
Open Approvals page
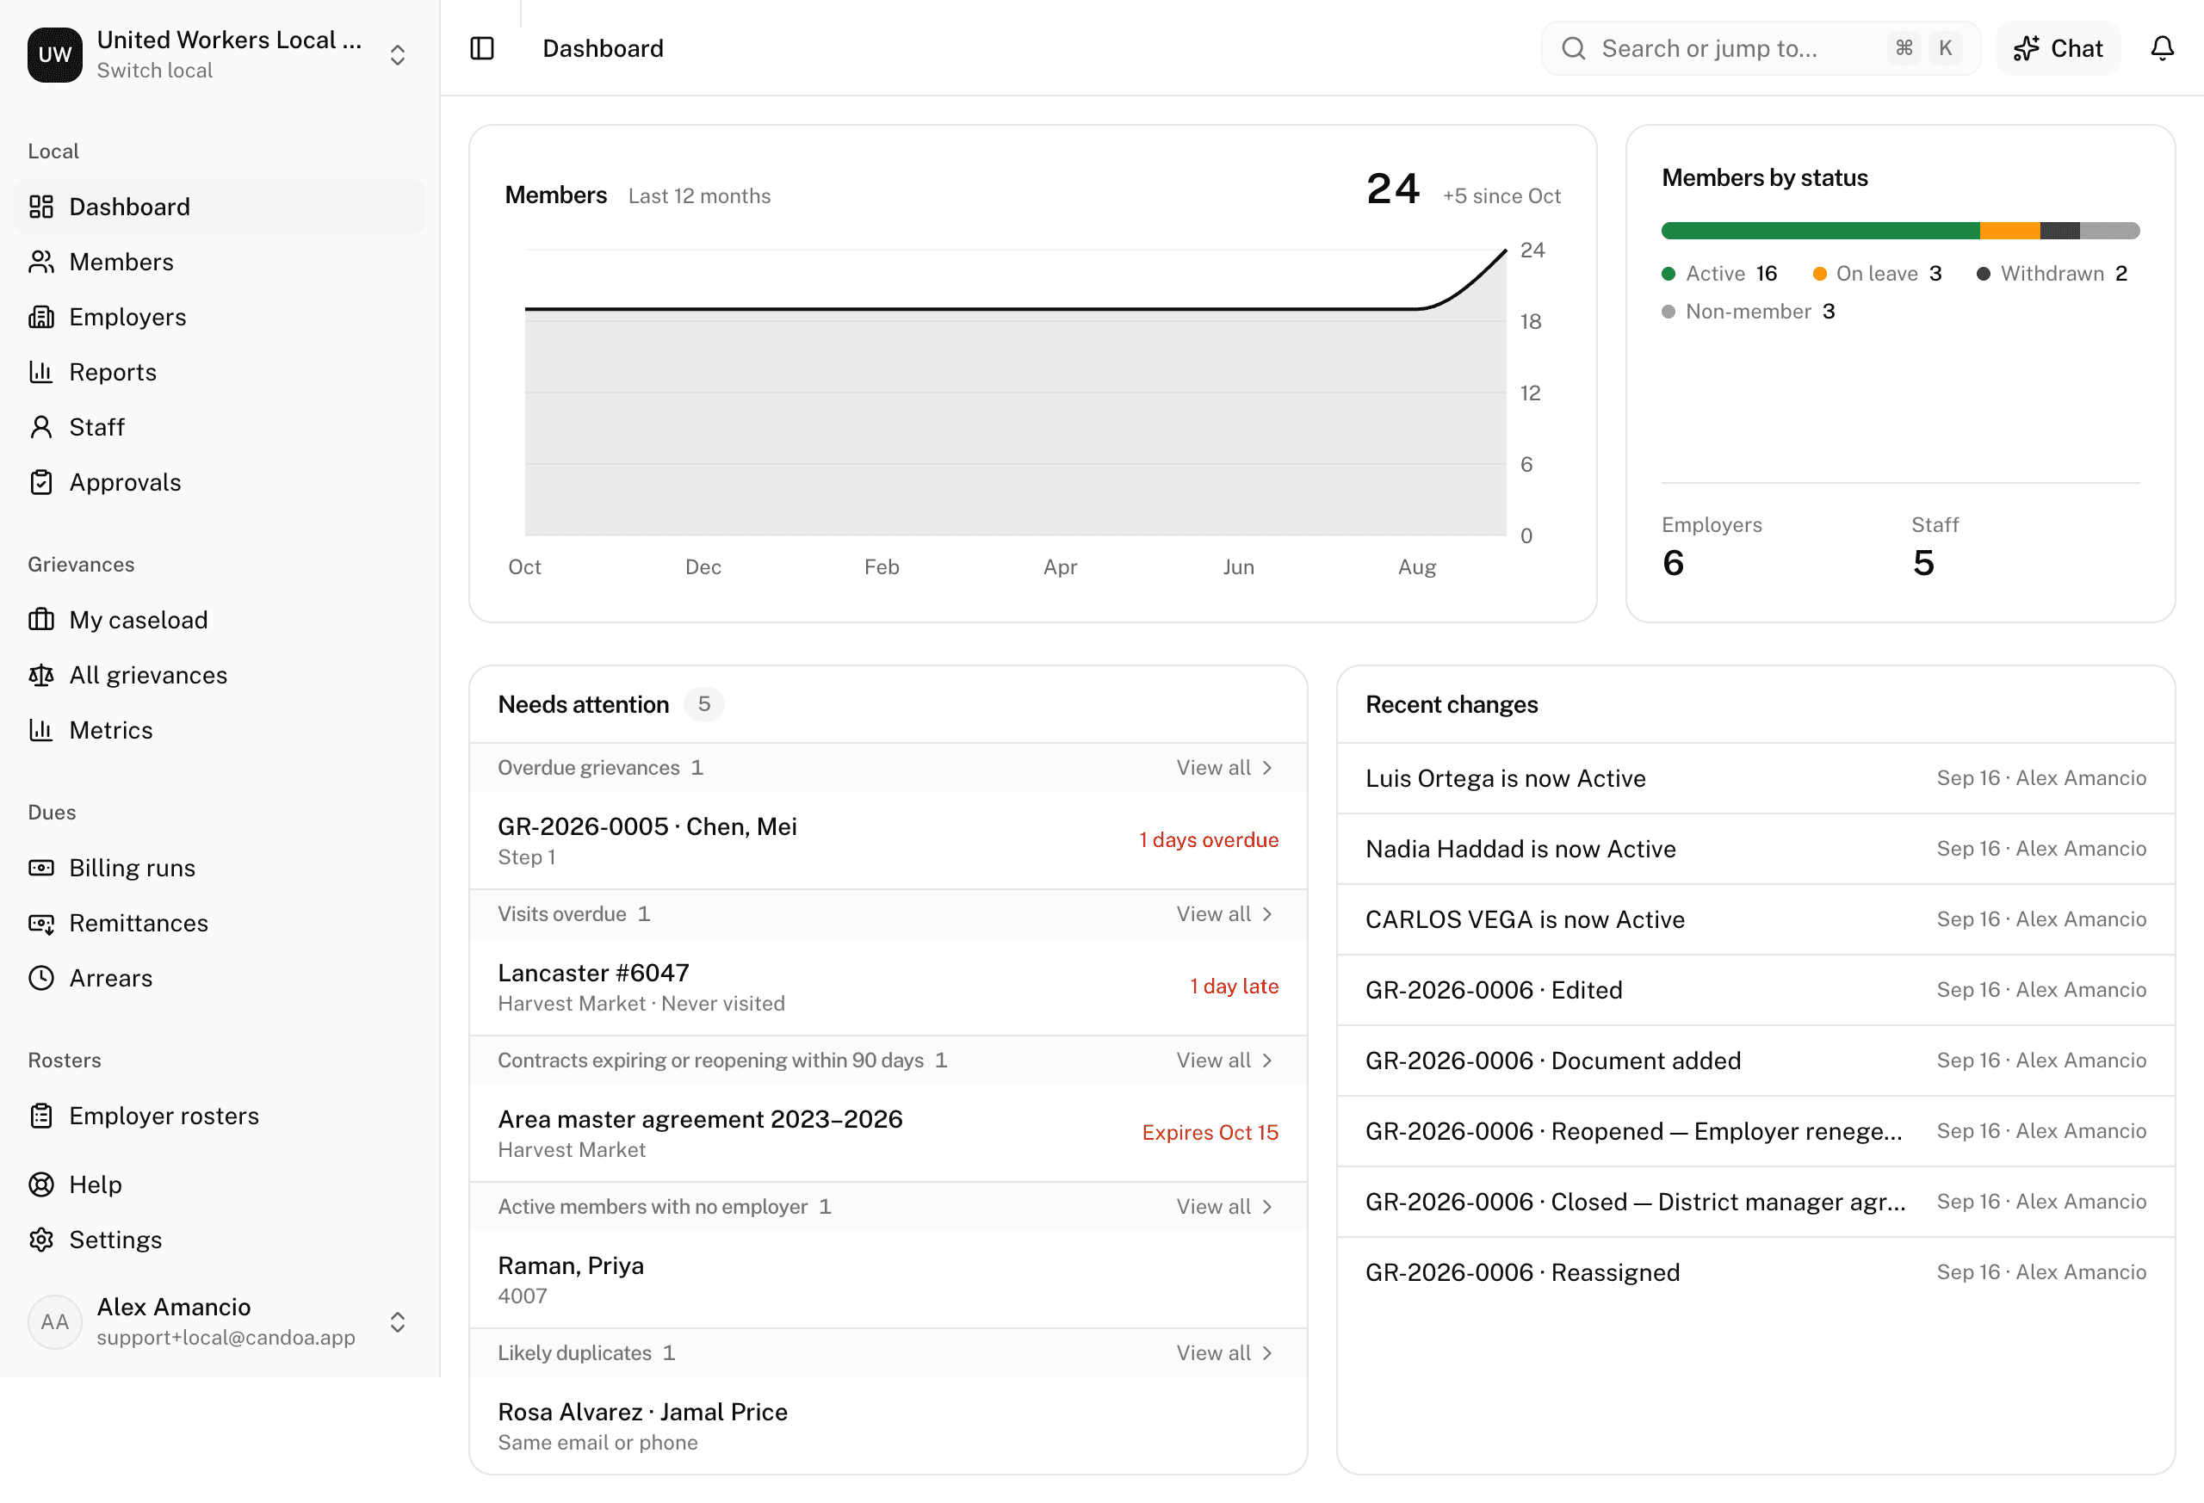click(x=219, y=482)
